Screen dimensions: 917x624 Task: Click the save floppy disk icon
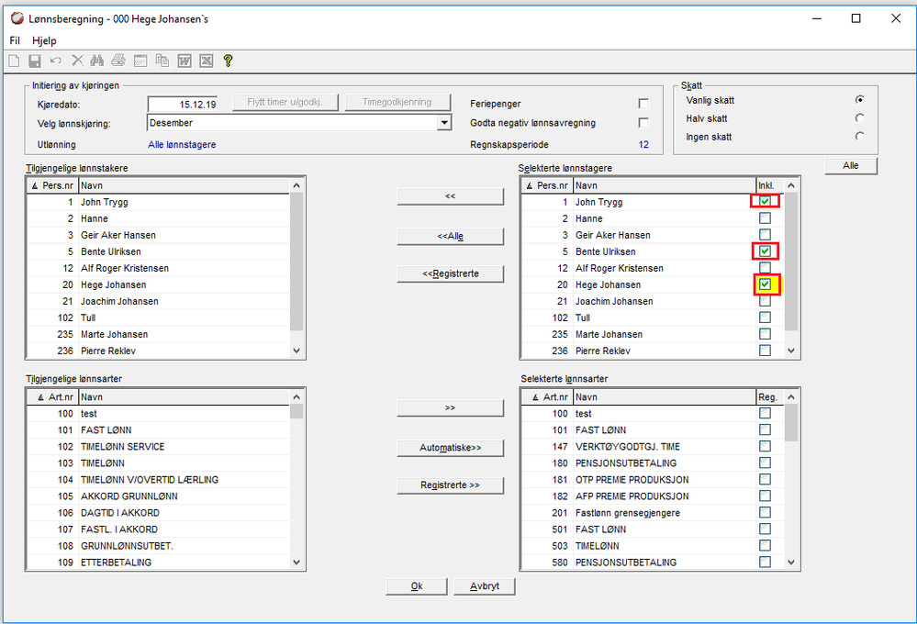tap(35, 61)
